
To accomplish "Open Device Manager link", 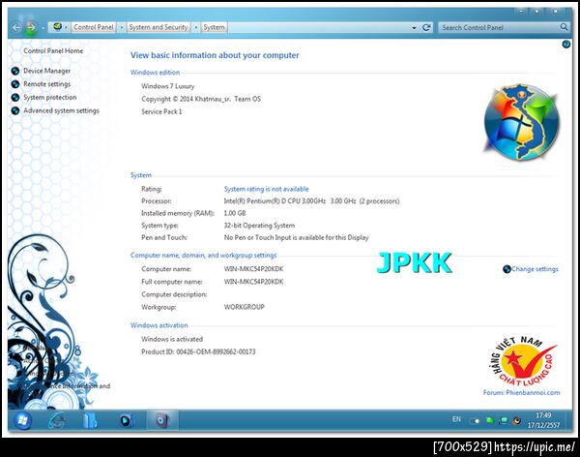I will 47,71.
